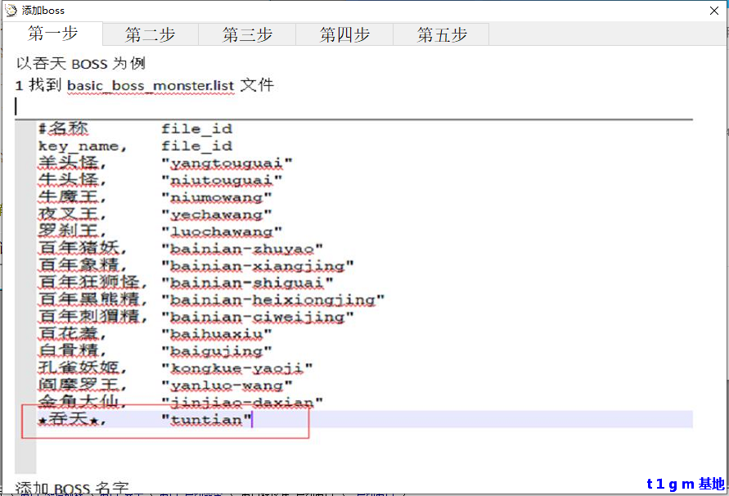
Task: Place cursor in the blank input line
Action: [16, 105]
